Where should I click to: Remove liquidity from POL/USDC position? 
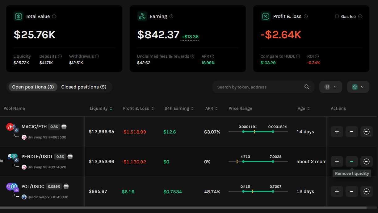click(x=352, y=191)
